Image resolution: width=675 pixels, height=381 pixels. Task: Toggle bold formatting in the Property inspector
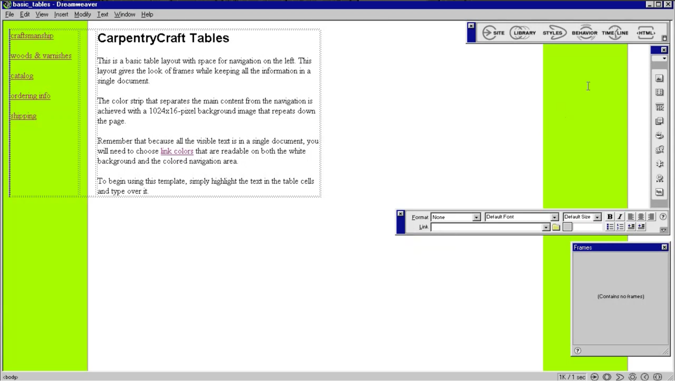click(x=610, y=217)
